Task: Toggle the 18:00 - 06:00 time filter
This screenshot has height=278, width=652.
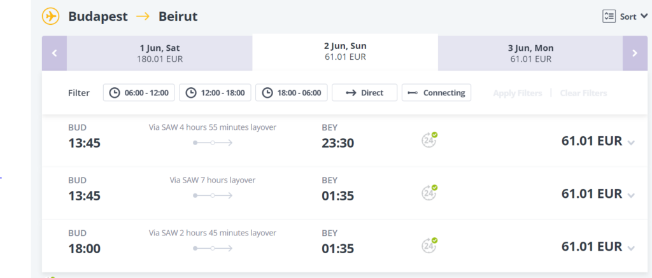Action: tap(292, 93)
